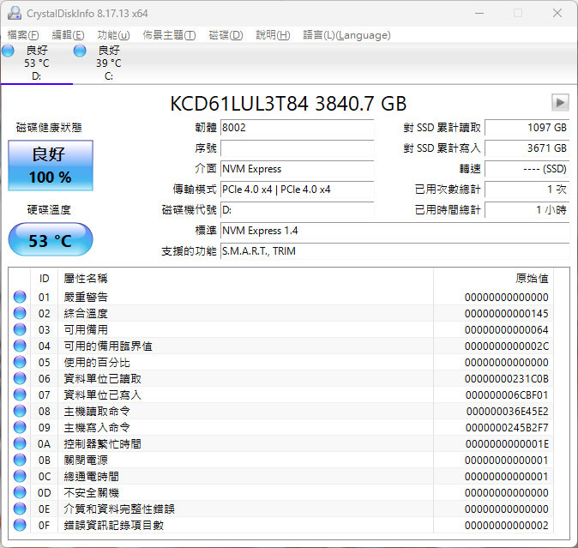Open the 語言(L)(Language) menu
This screenshot has height=548, width=578.
coord(346,35)
